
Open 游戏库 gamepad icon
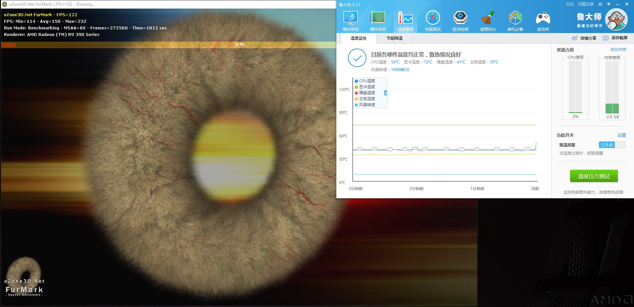[x=543, y=21]
